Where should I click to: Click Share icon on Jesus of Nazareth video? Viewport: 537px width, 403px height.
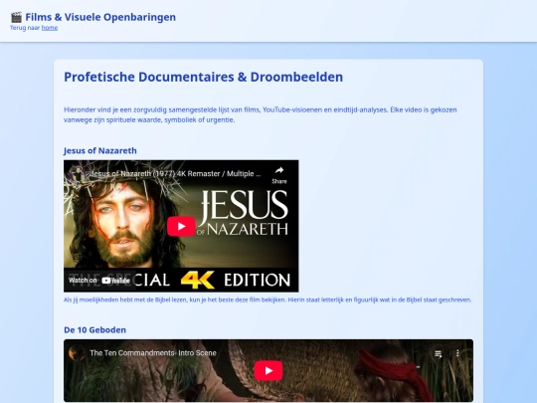(x=279, y=174)
